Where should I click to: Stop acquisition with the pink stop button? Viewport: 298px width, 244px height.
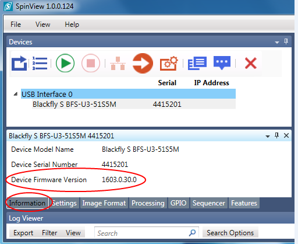tap(91, 63)
